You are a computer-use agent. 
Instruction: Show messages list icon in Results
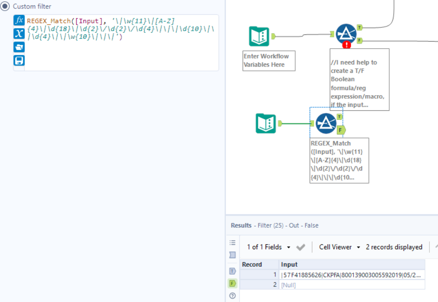(x=232, y=243)
